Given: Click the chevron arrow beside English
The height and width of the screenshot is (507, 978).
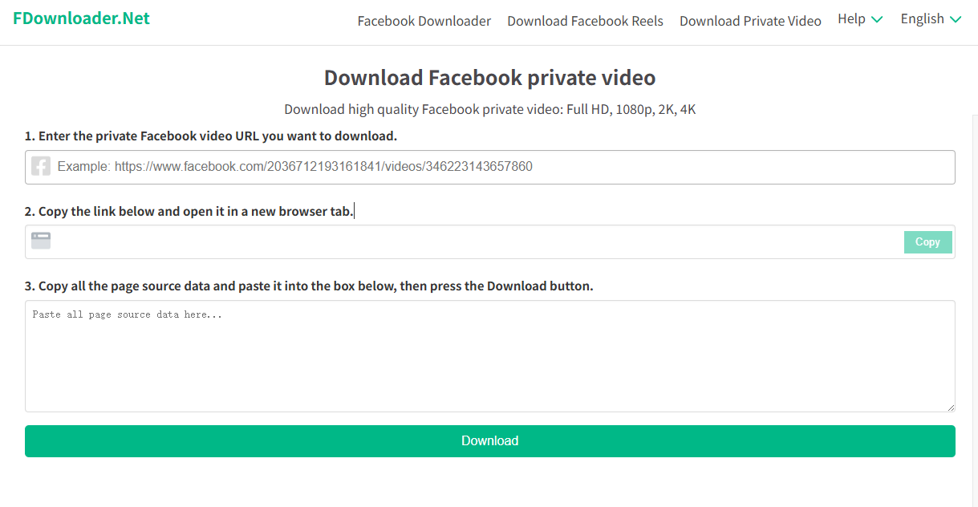Looking at the screenshot, I should 956,20.
